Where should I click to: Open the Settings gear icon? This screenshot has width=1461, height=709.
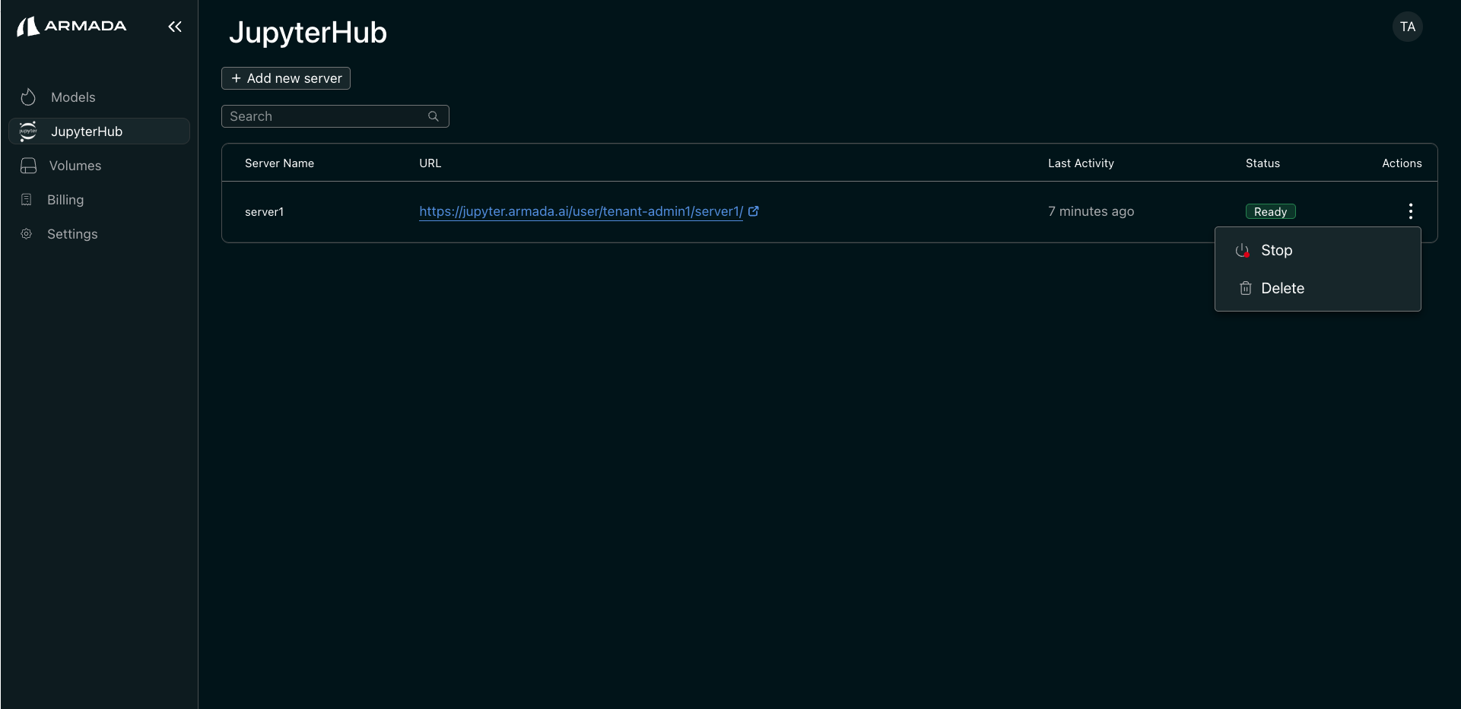[x=26, y=234]
